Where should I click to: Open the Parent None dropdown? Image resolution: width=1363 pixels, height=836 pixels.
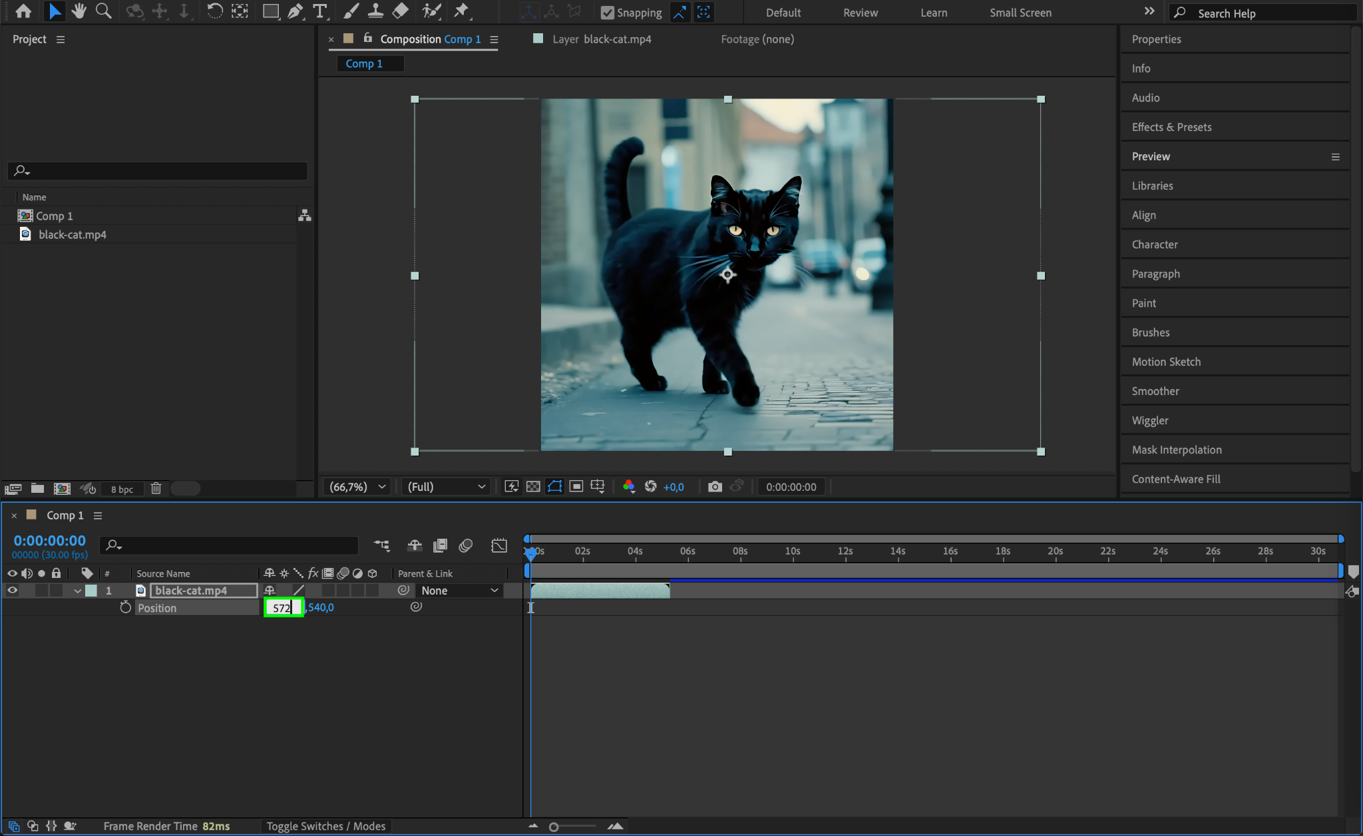459,591
